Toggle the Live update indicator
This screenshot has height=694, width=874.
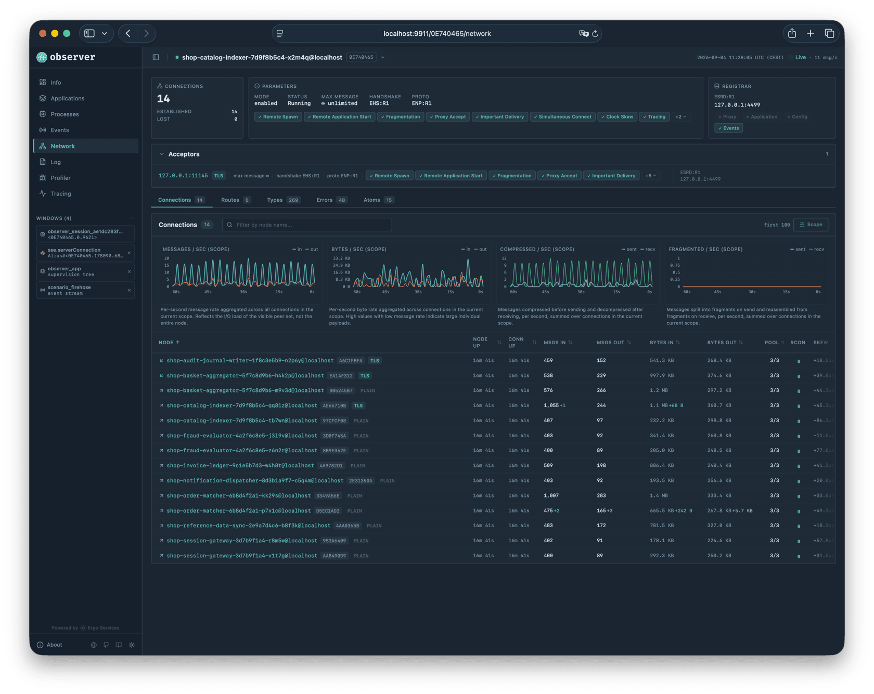click(798, 57)
